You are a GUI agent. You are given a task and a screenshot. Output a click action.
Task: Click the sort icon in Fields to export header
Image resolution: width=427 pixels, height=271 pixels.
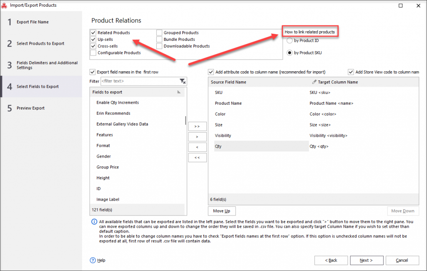pyautogui.click(x=178, y=92)
